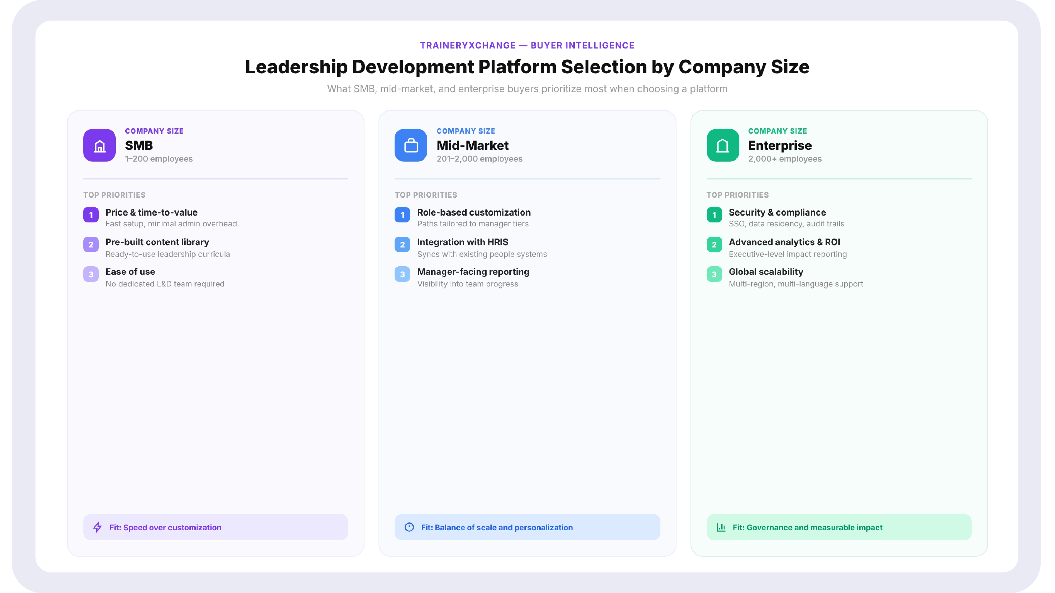Click 'Paths tailored to manager tiers' description
Image resolution: width=1055 pixels, height=593 pixels.
click(473, 224)
